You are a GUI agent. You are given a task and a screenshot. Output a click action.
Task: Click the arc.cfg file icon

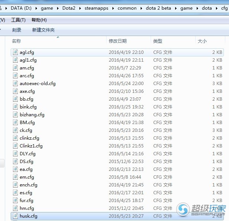pos(15,75)
